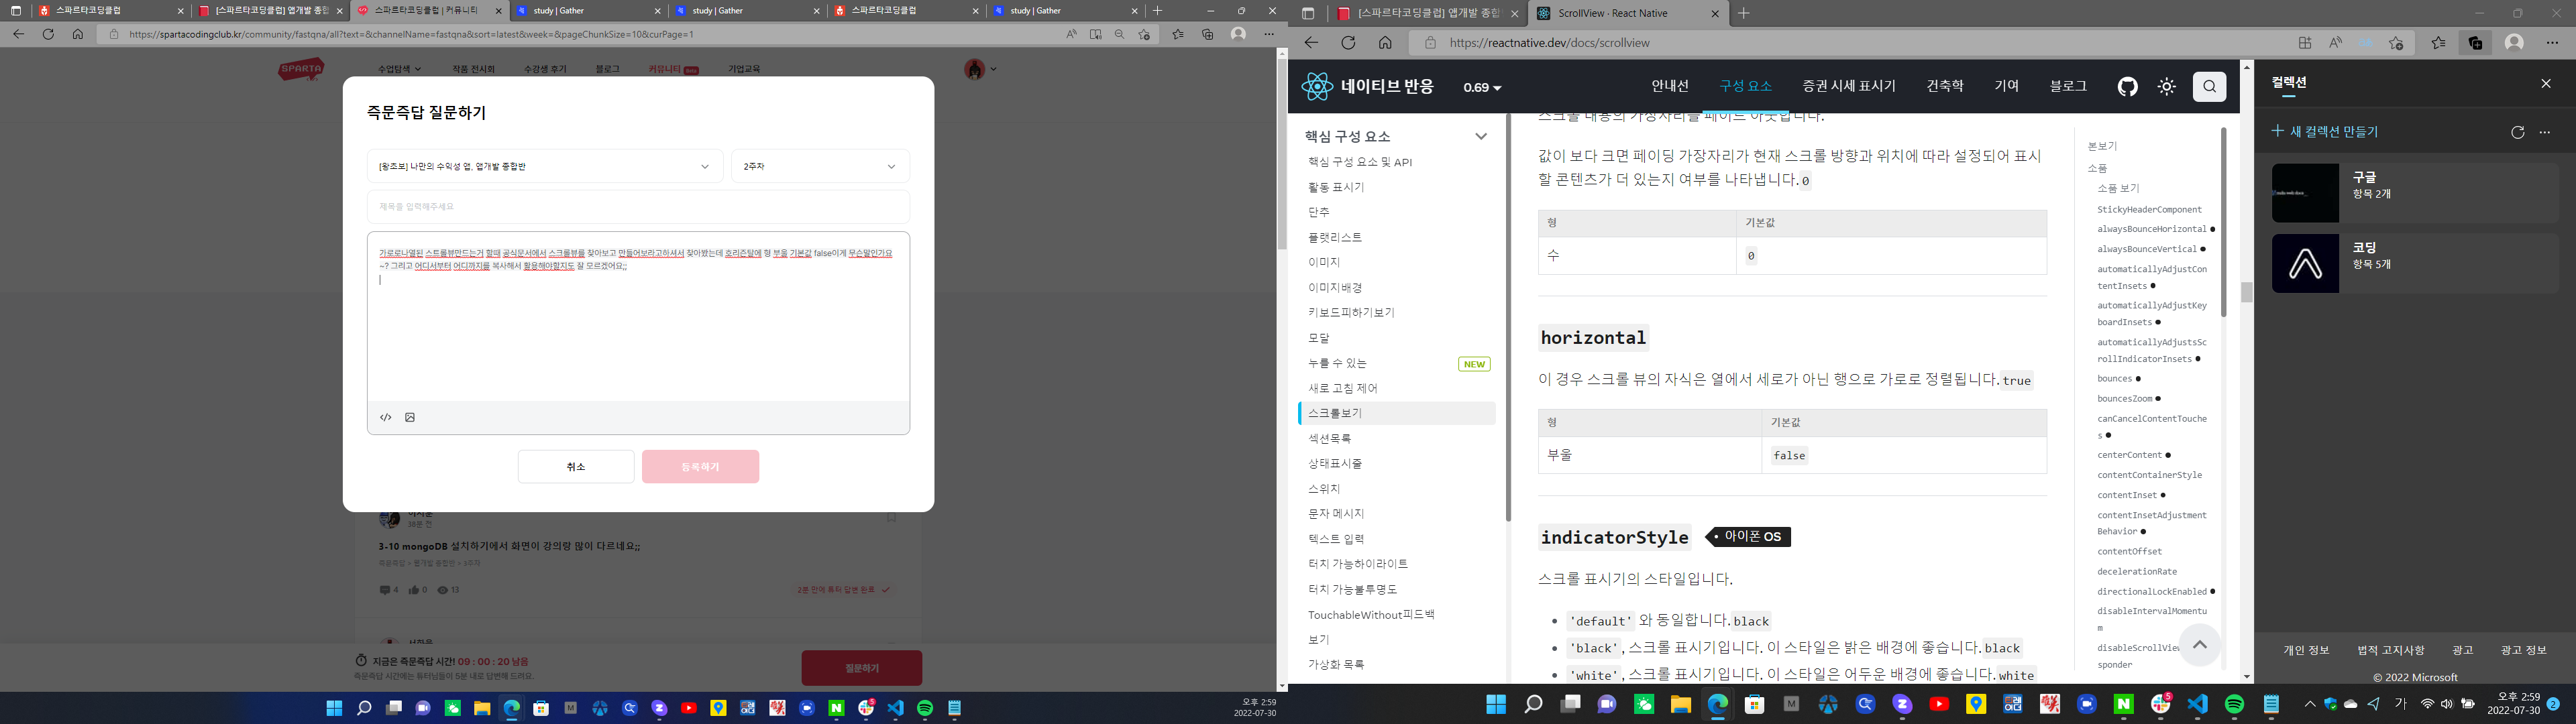2576x724 pixels.
Task: Expand the 수업탐색 menu
Action: point(399,69)
